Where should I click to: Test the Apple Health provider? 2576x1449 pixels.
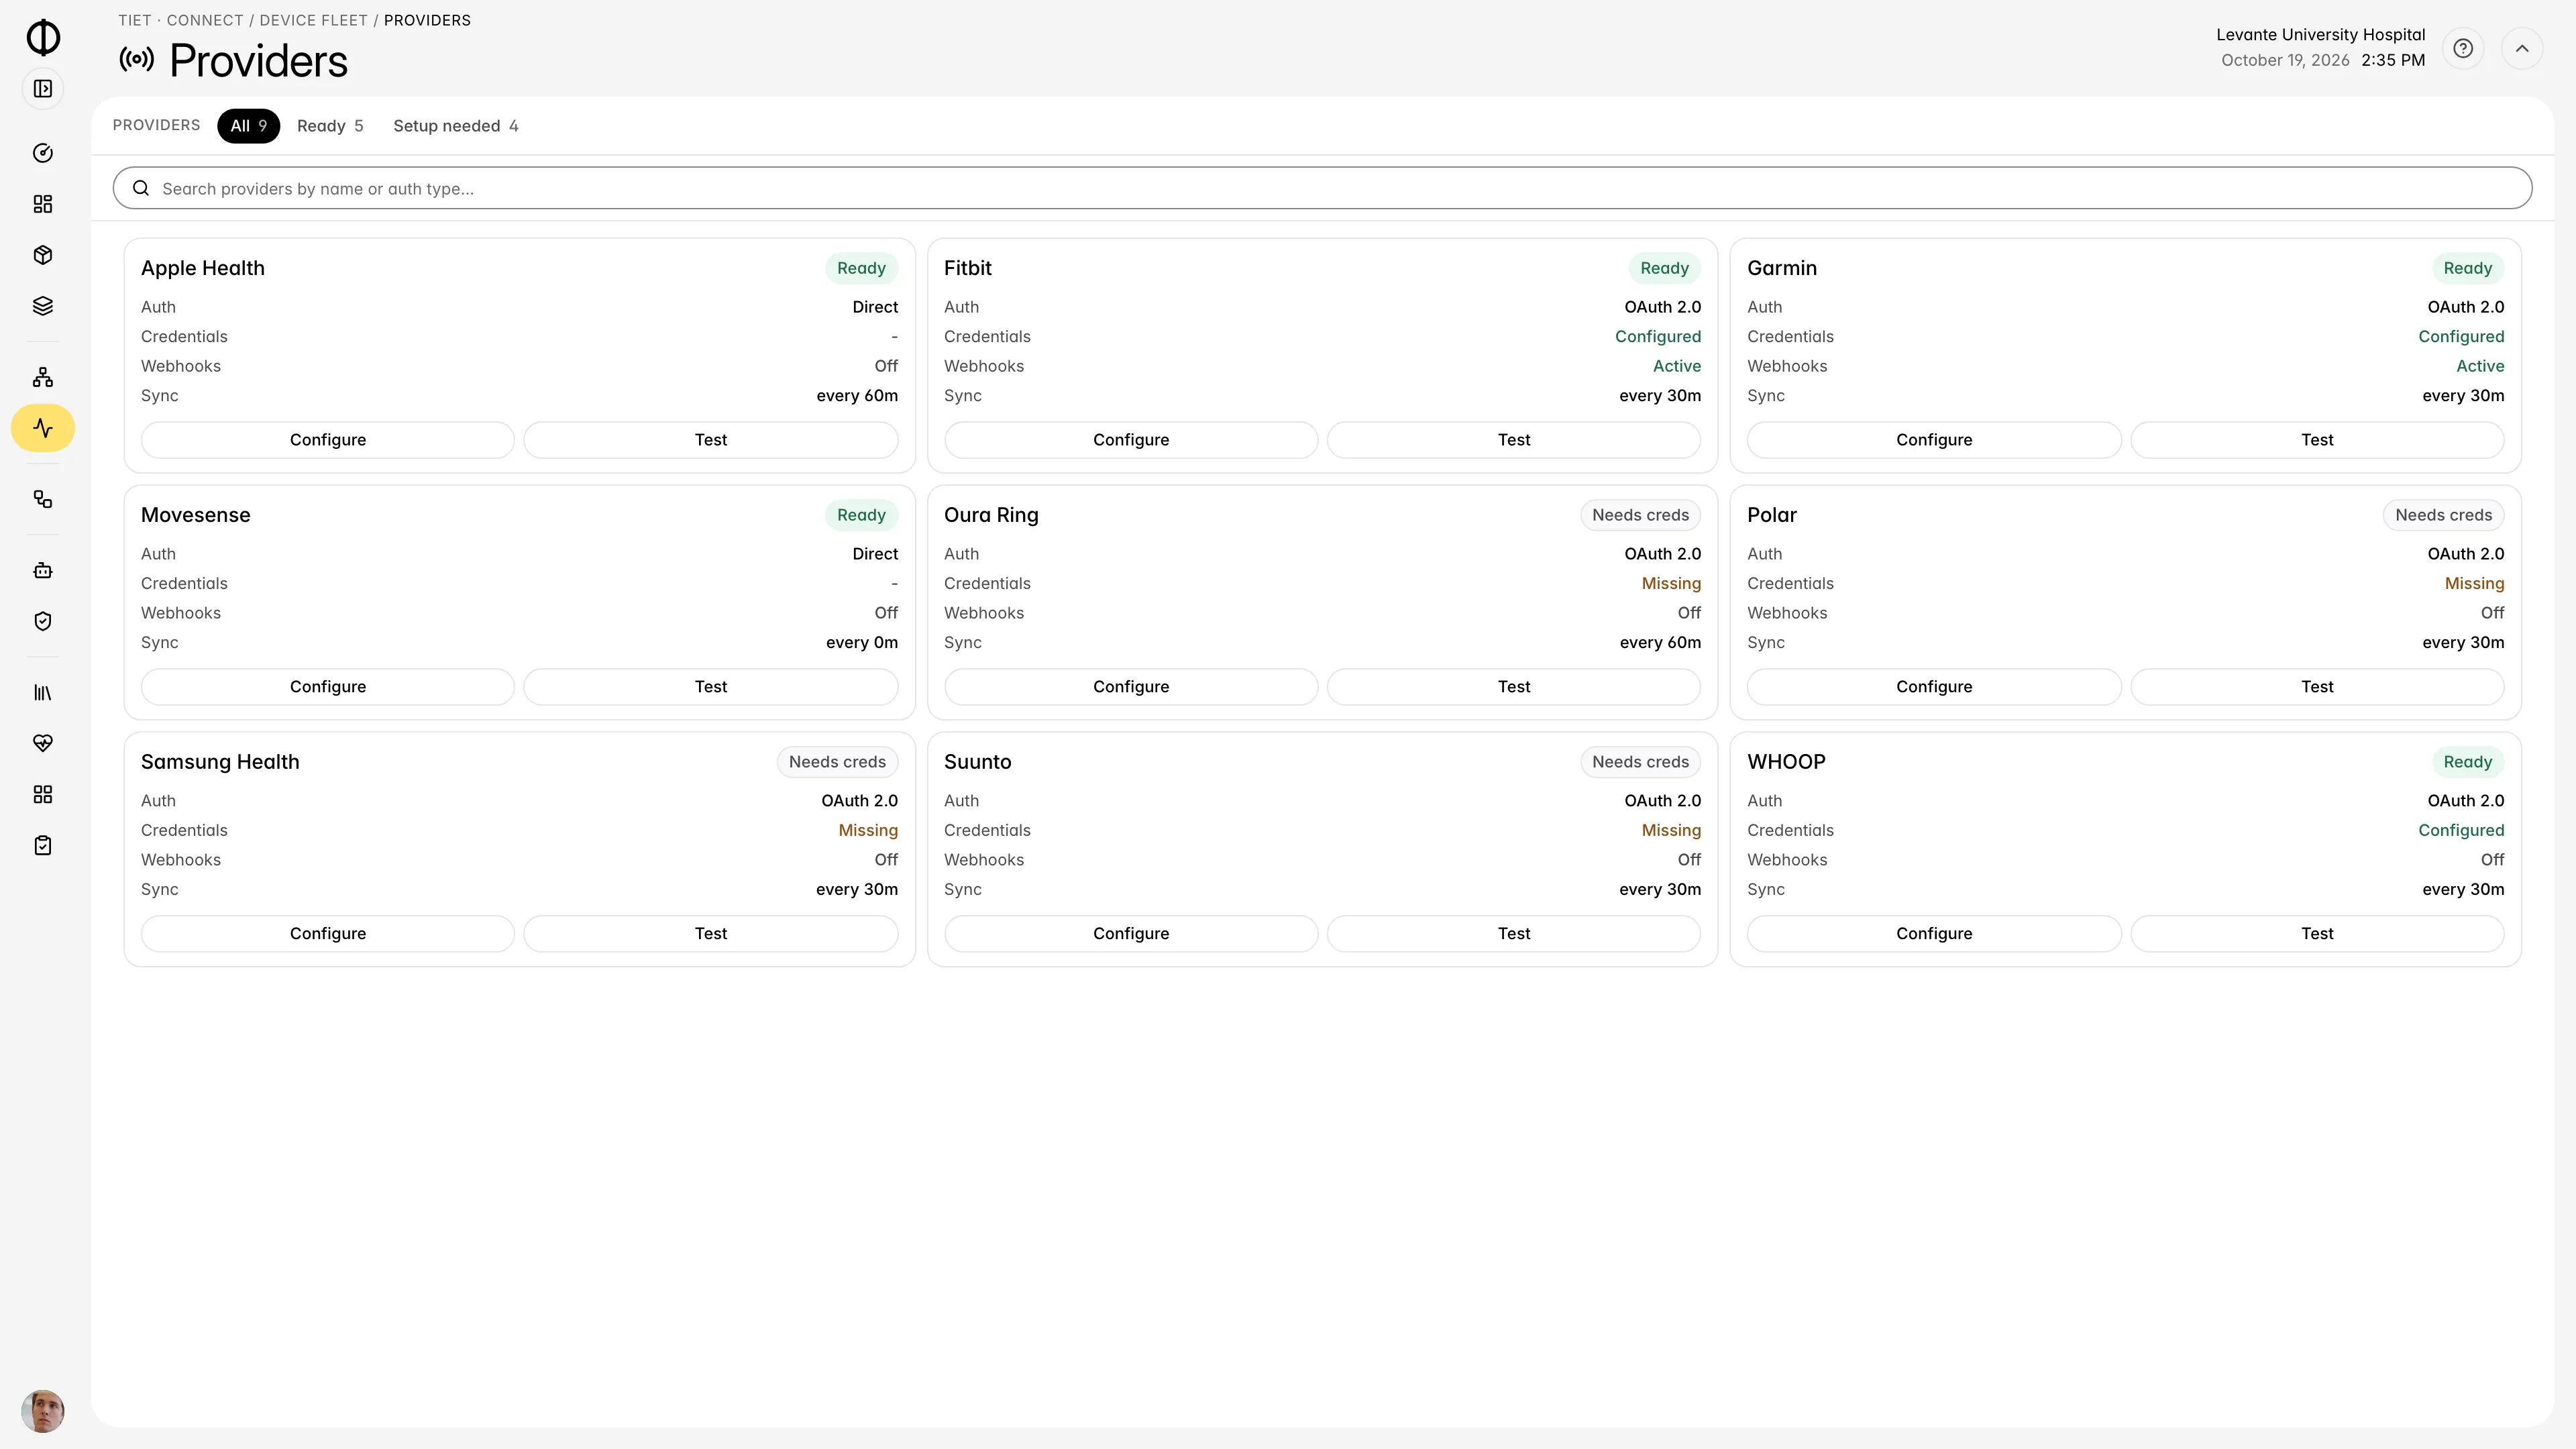click(711, 440)
